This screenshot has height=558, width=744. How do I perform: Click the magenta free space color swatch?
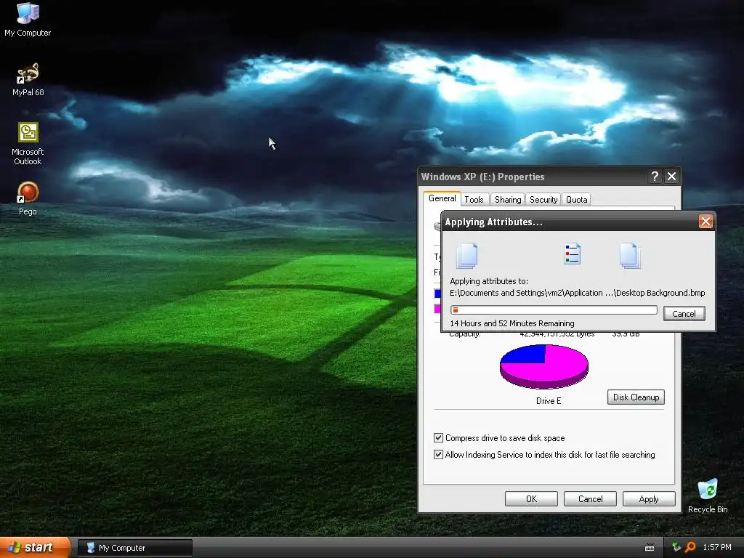[x=437, y=309]
